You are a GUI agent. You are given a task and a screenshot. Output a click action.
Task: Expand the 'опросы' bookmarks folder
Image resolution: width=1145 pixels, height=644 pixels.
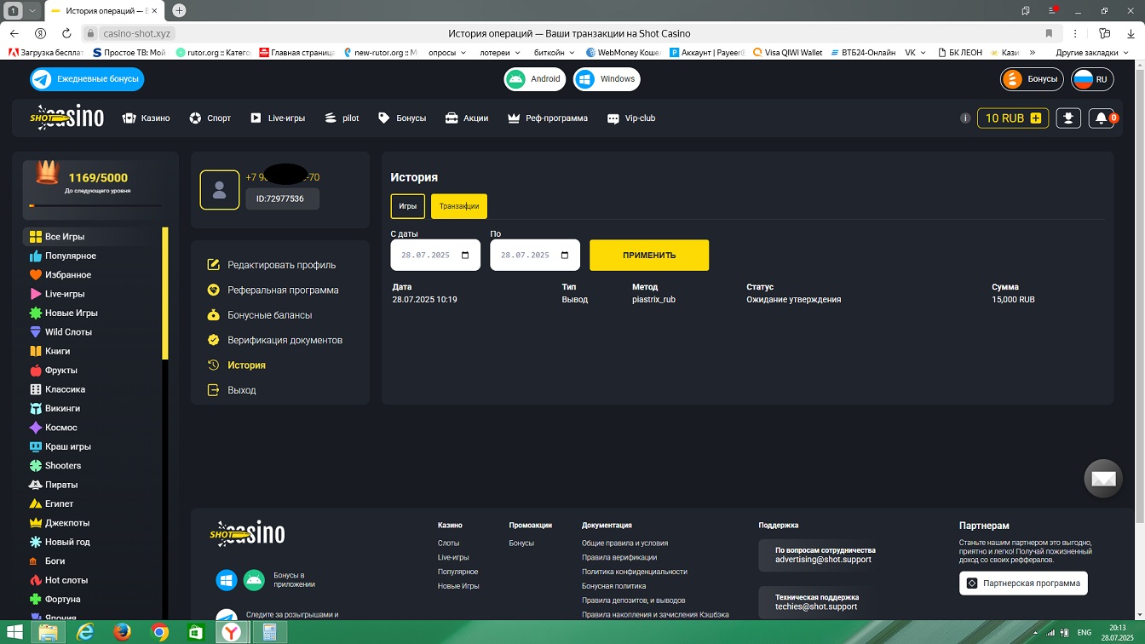[x=447, y=52]
